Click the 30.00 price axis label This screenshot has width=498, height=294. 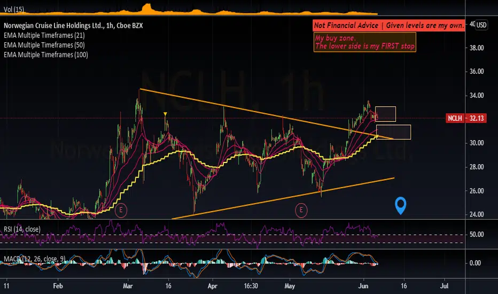[477, 143]
